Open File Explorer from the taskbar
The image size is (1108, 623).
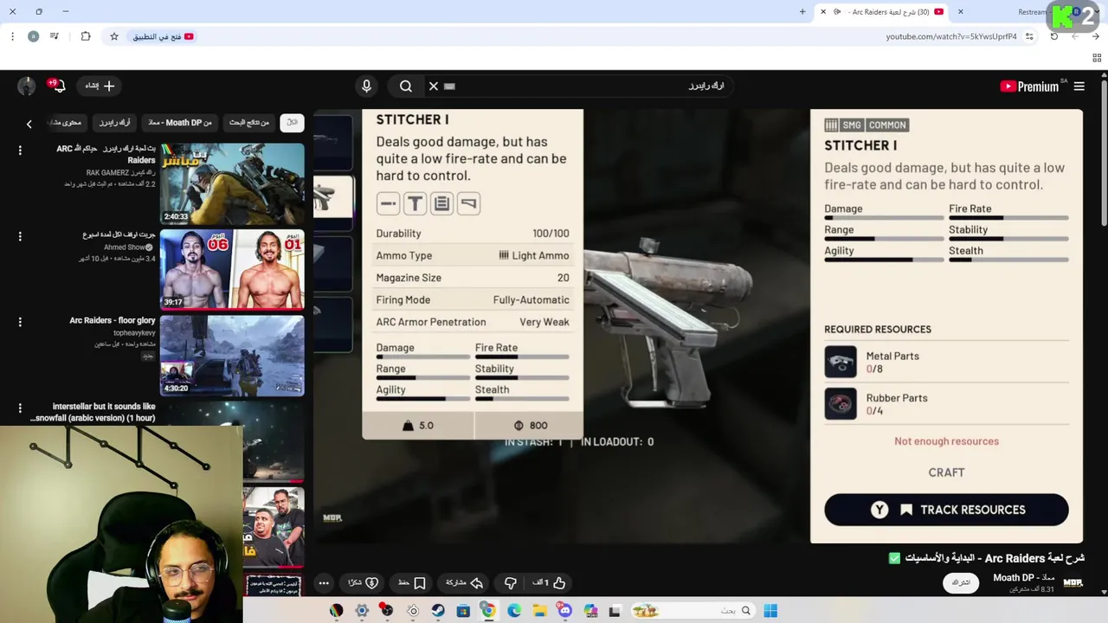tap(539, 611)
